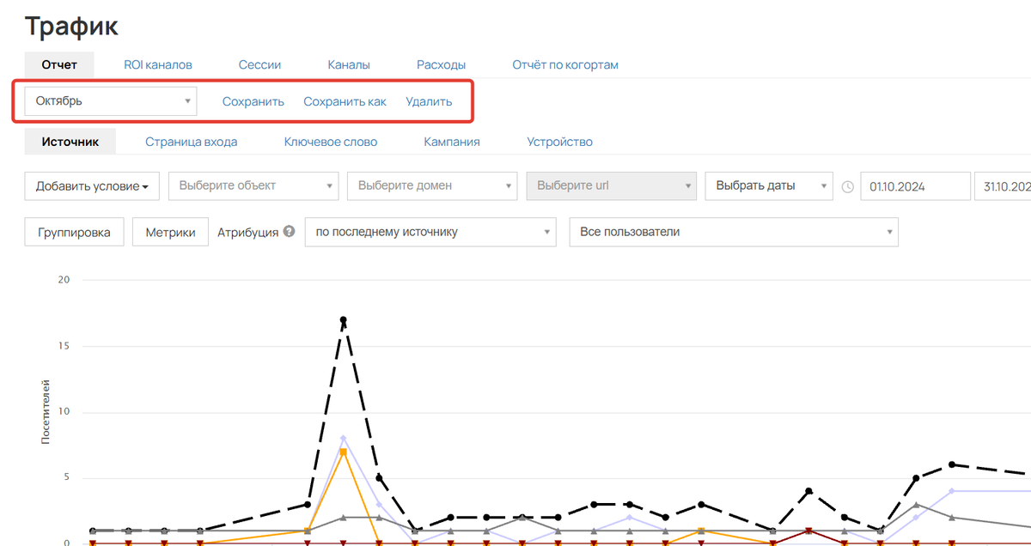1031x546 pixels.
Task: Click the Удалить link
Action: tap(429, 102)
